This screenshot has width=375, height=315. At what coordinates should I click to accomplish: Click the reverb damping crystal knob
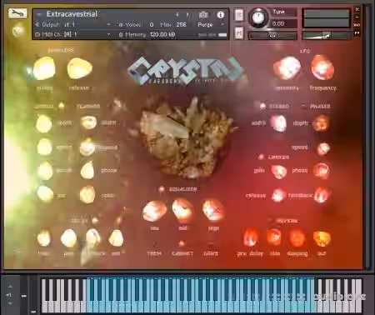pyautogui.click(x=297, y=238)
